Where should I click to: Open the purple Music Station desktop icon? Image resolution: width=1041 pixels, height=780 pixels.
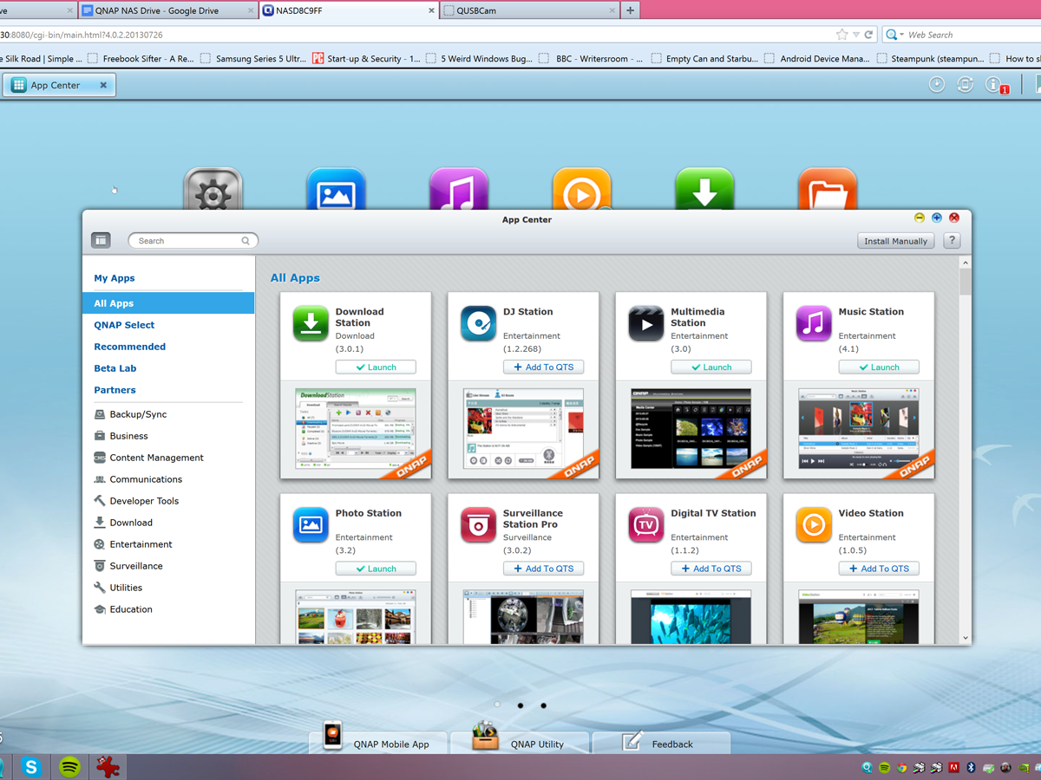(459, 191)
